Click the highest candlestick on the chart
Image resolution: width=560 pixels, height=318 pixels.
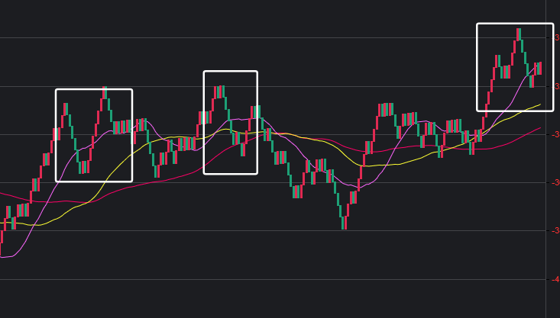[519, 34]
